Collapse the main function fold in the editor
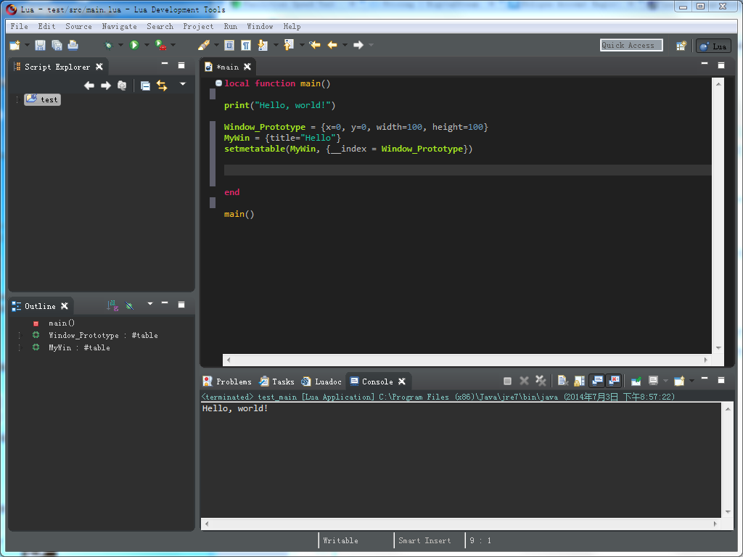Screen dimensions: 743x557 219,83
